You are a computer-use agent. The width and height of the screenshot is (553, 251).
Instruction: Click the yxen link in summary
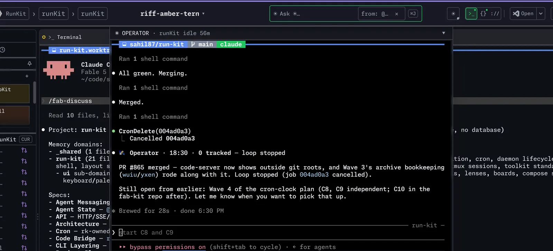click(148, 175)
